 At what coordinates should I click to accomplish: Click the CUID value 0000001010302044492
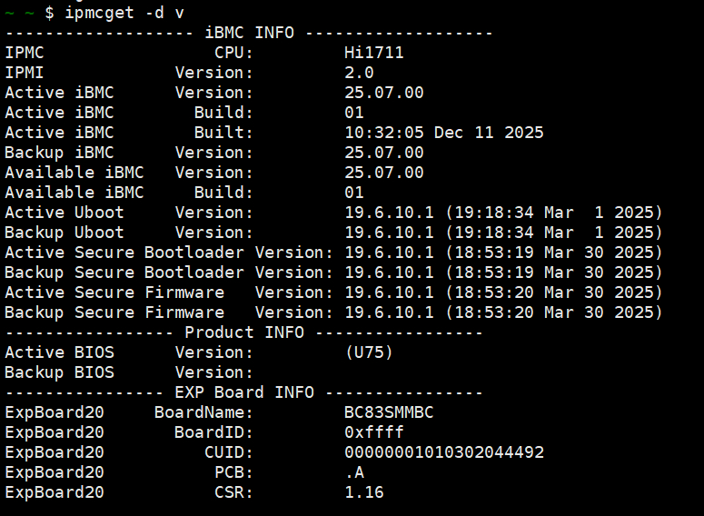tap(444, 452)
